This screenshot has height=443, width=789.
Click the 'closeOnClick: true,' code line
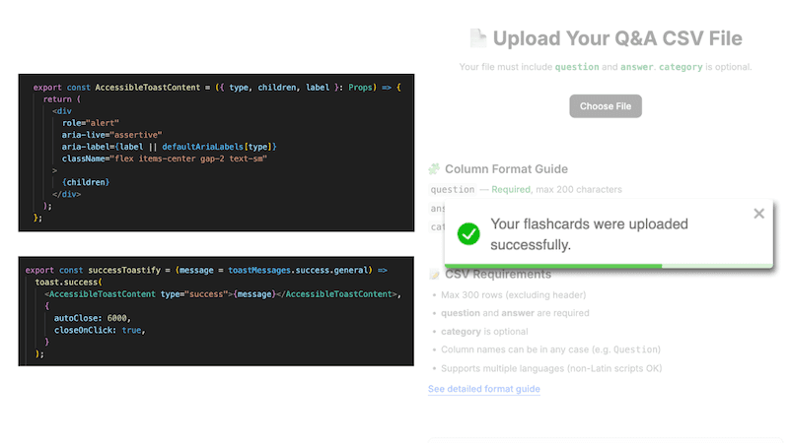coord(100,330)
